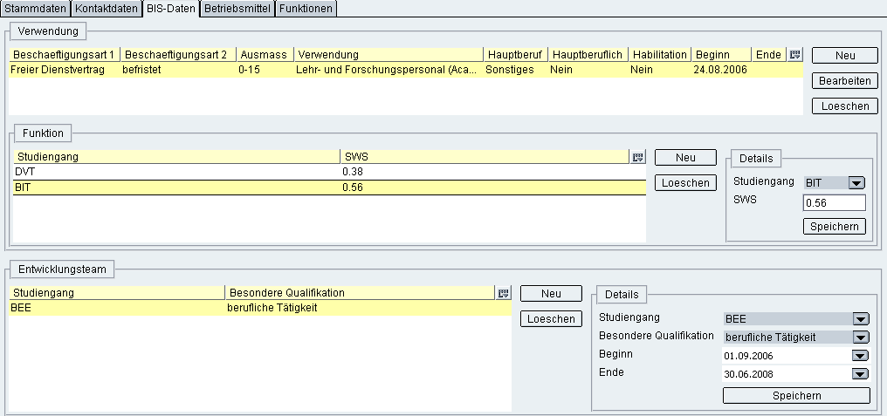This screenshot has width=887, height=416.
Task: Sort by Beschaeftigungsart 1 column header
Action: coord(64,55)
